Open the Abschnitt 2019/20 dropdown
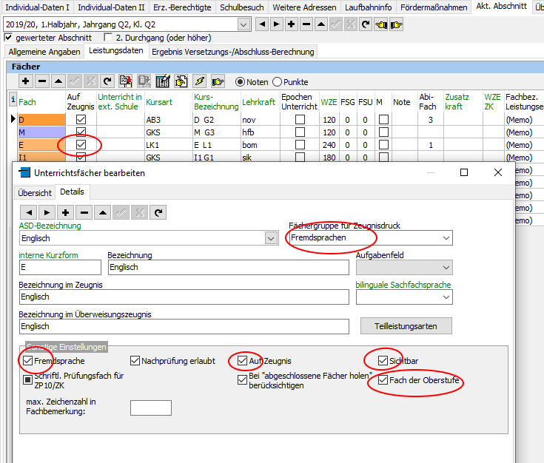The image size is (544, 463). [x=244, y=24]
